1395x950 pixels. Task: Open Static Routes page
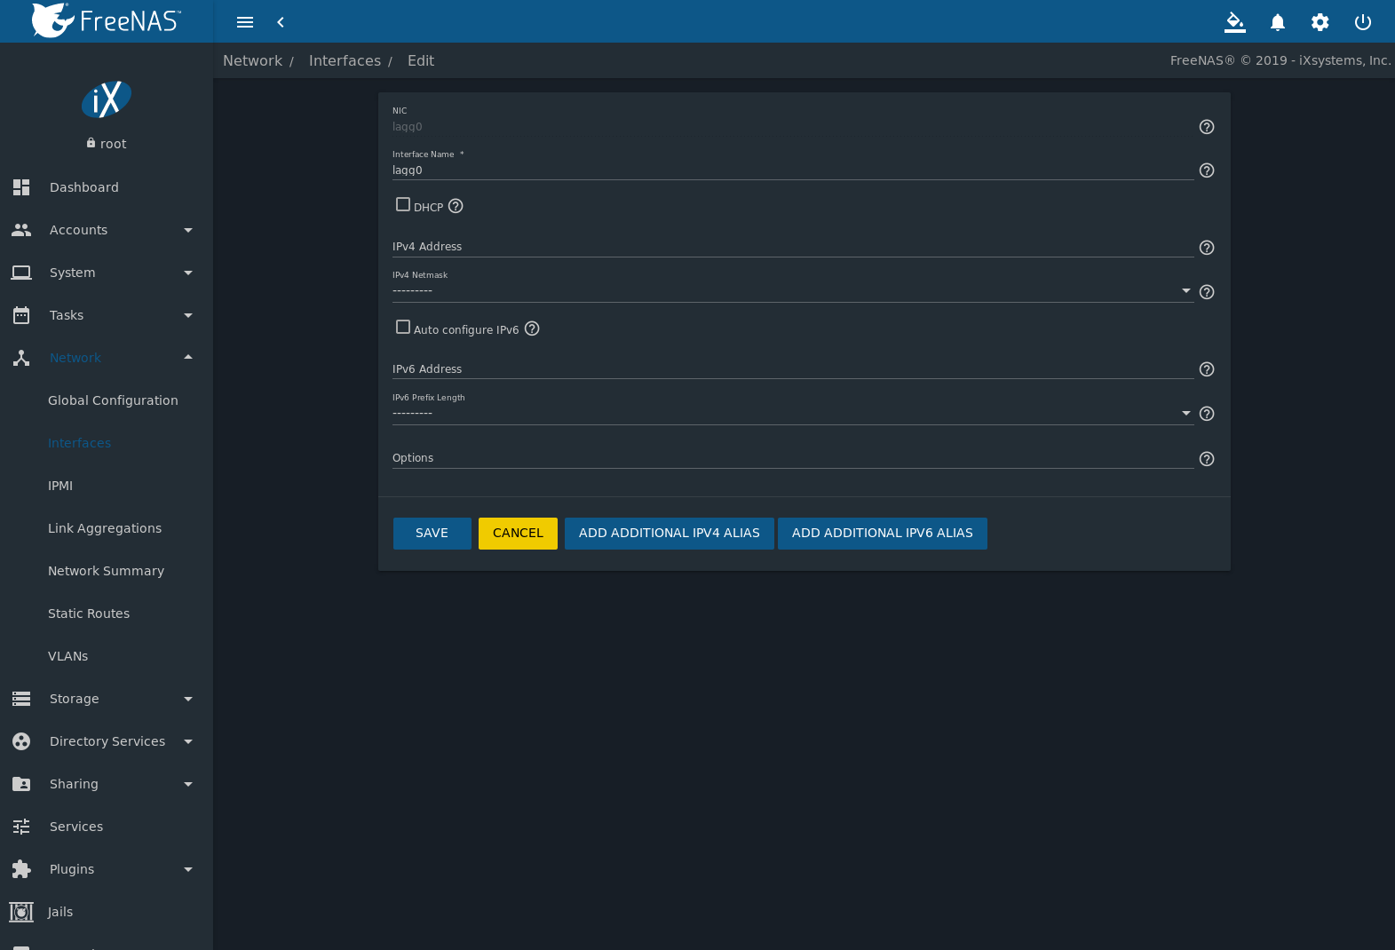pyautogui.click(x=89, y=614)
